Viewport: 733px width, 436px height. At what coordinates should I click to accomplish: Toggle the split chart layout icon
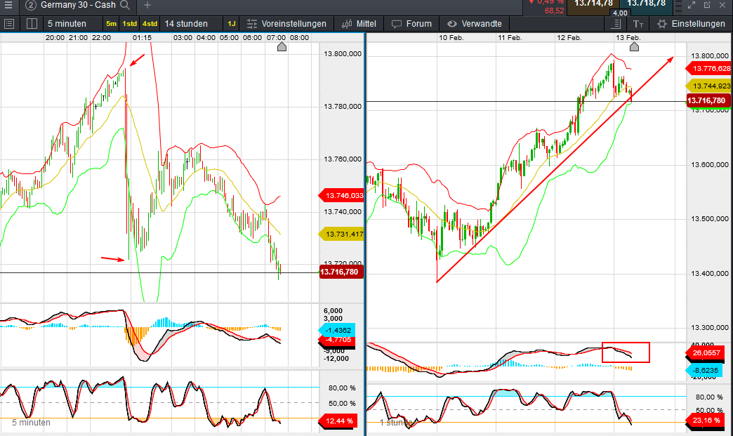[x=32, y=24]
